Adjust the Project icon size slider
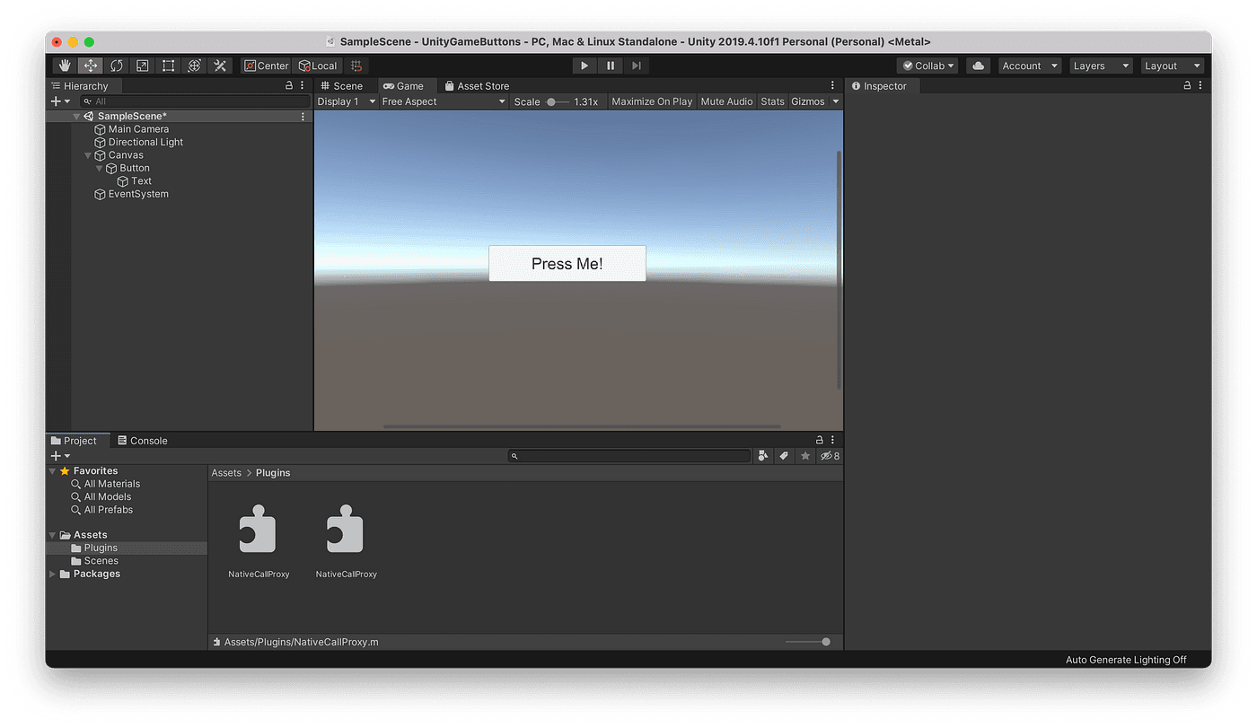The height and width of the screenshot is (728, 1257). [x=807, y=642]
